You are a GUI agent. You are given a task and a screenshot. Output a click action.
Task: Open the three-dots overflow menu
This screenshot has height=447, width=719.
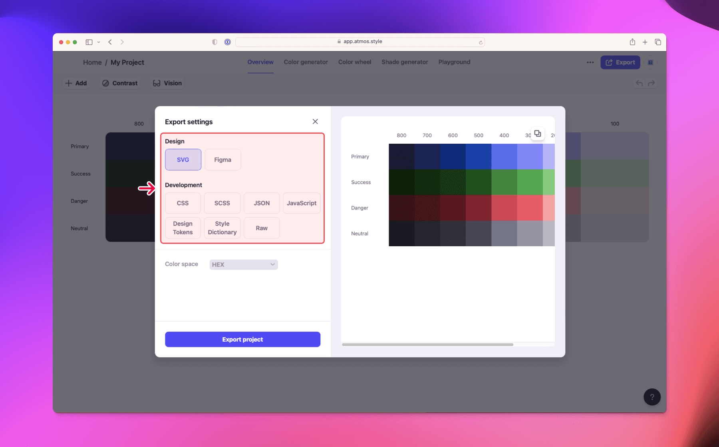click(x=590, y=62)
